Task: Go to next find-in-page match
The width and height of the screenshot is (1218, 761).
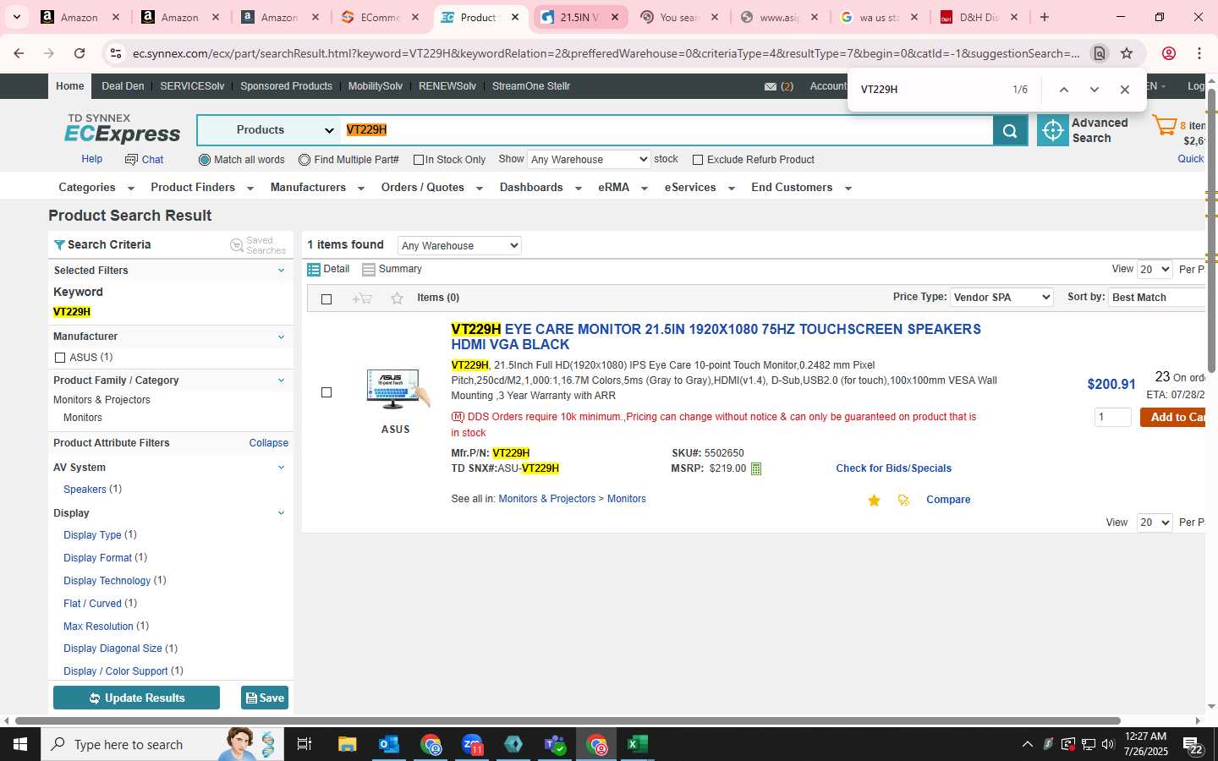Action: [x=1095, y=90]
